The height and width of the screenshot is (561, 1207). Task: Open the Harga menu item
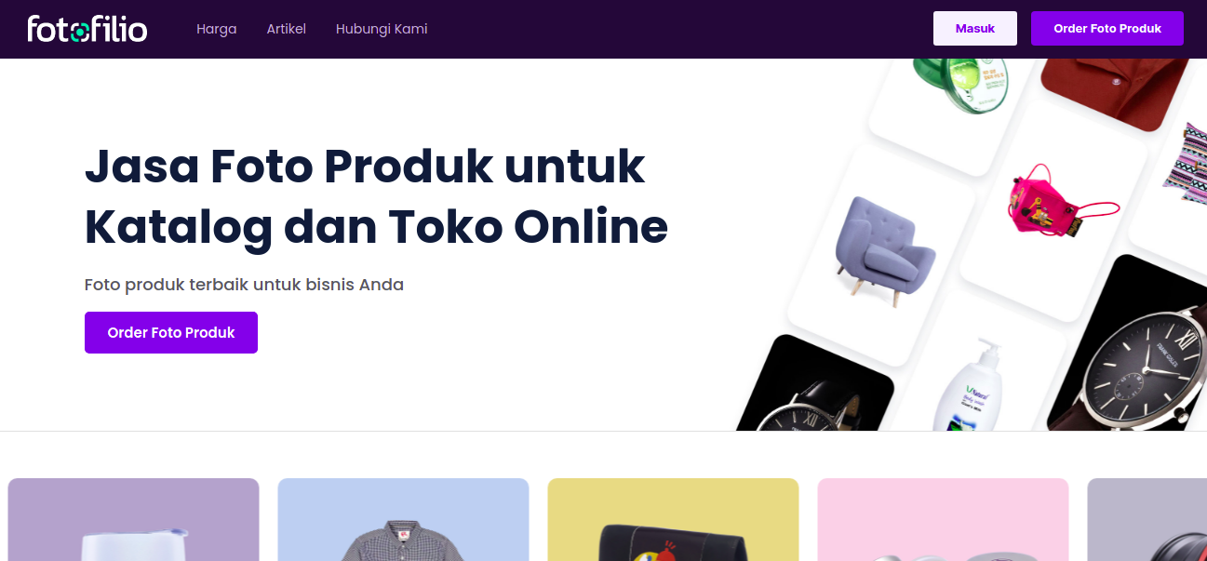coord(217,29)
